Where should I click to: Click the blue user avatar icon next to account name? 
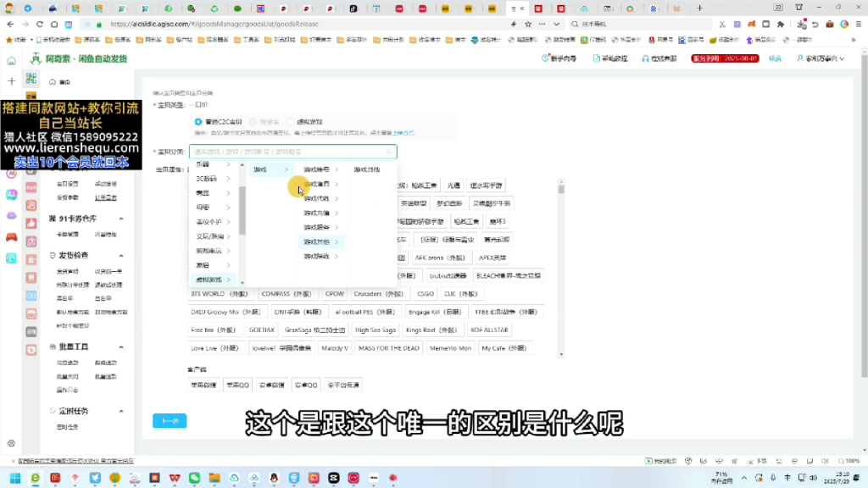coord(800,58)
